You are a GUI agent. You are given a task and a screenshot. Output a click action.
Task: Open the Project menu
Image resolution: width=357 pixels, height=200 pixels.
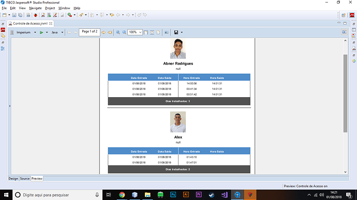click(x=50, y=8)
